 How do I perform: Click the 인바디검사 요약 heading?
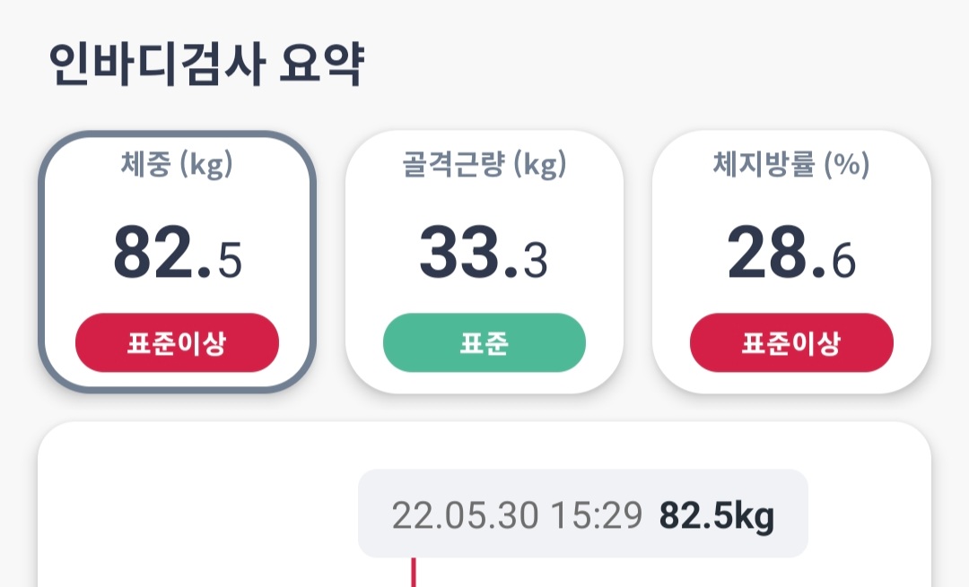pyautogui.click(x=205, y=65)
